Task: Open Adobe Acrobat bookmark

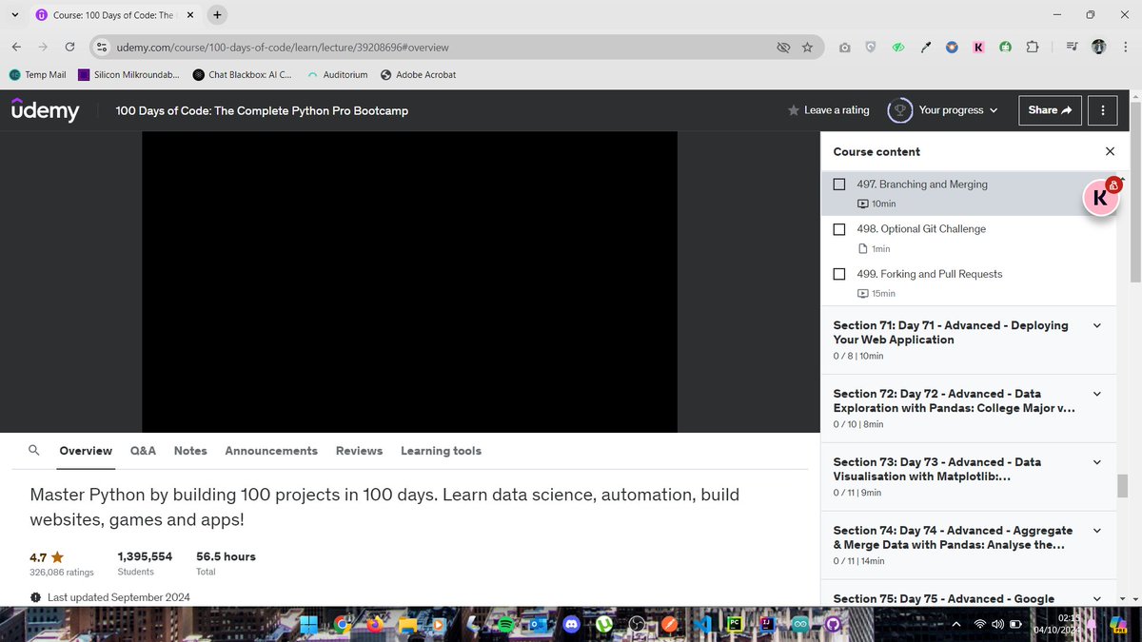Action: coord(418,74)
